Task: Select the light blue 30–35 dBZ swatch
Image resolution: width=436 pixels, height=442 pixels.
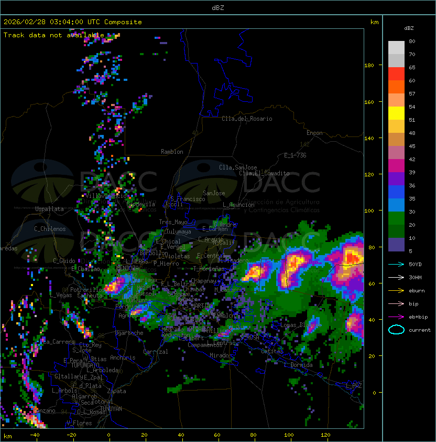Action: pyautogui.click(x=396, y=205)
